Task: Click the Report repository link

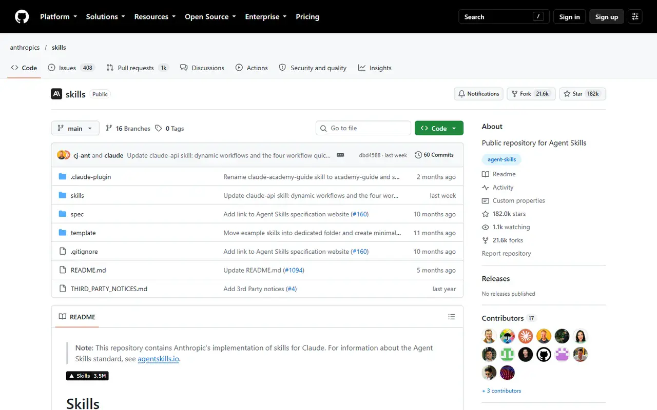Action: click(507, 253)
